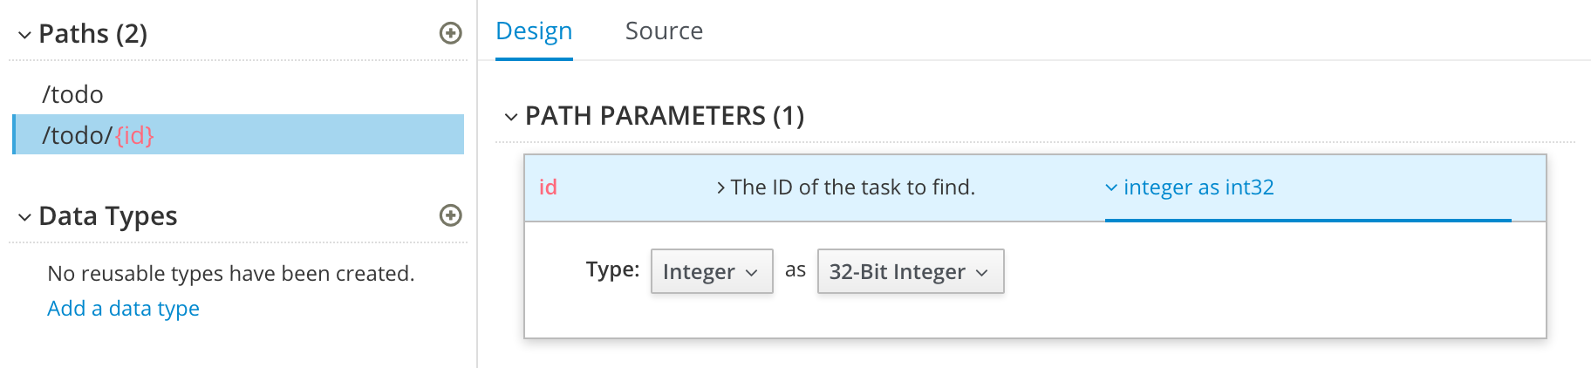Screen dimensions: 1591x368
Task: Open the Integer type dropdown
Action: [x=711, y=272]
